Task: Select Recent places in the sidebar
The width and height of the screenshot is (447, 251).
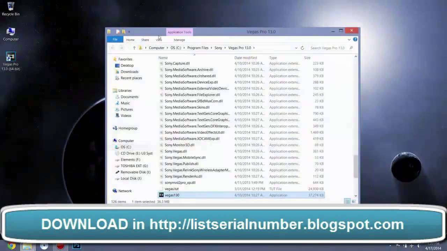Action: point(131,78)
